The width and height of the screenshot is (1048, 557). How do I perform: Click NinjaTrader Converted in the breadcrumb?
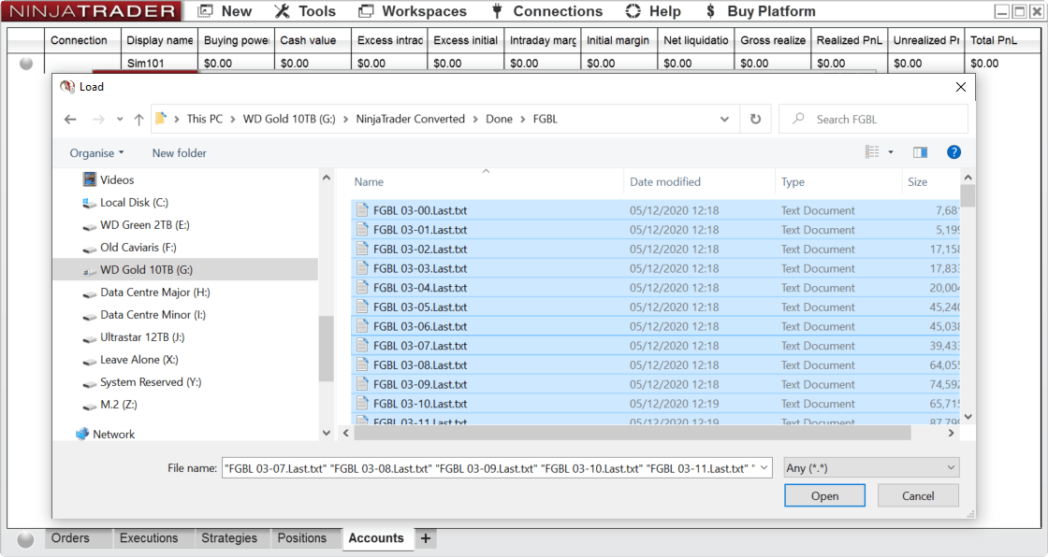pyautogui.click(x=411, y=119)
